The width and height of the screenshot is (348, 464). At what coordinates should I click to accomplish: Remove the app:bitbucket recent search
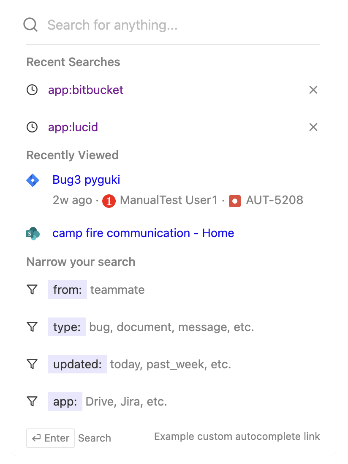coord(313,90)
